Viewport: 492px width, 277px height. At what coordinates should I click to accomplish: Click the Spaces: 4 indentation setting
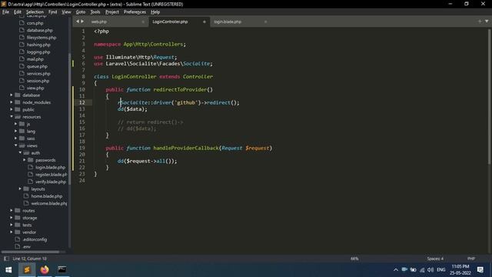click(x=435, y=259)
